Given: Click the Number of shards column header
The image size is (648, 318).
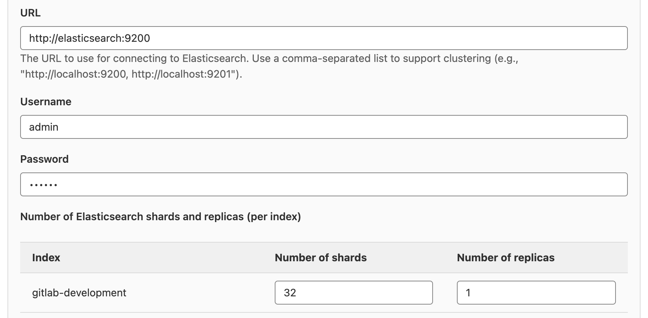Looking at the screenshot, I should click(320, 257).
